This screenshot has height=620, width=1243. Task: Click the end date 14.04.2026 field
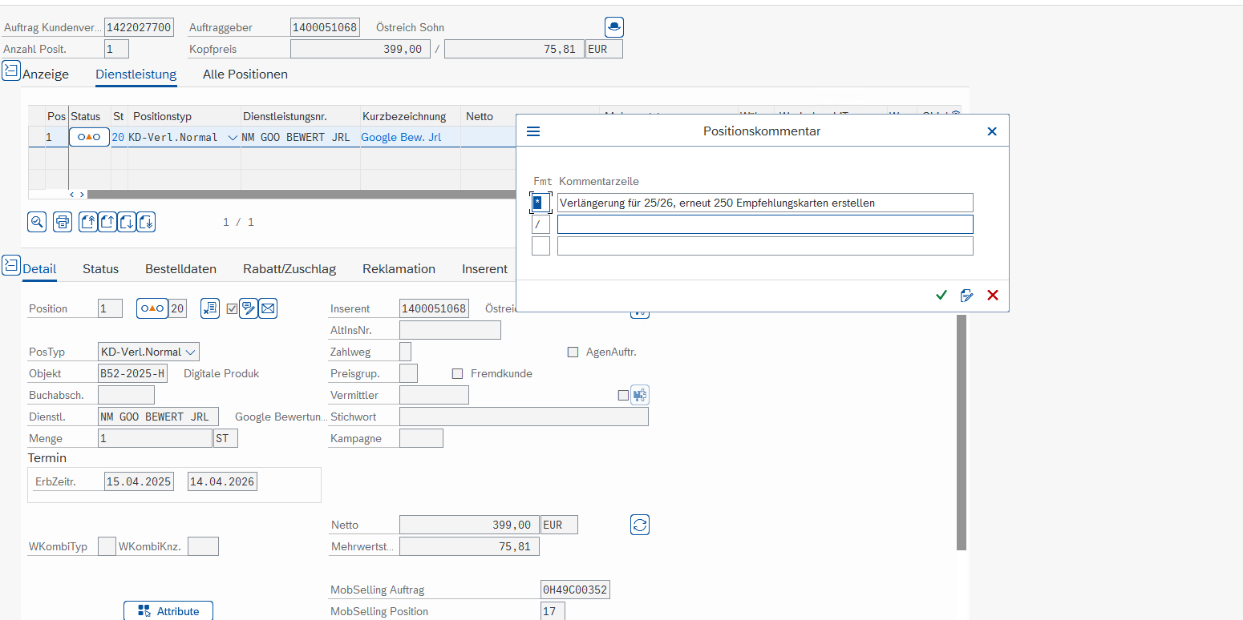tap(222, 481)
